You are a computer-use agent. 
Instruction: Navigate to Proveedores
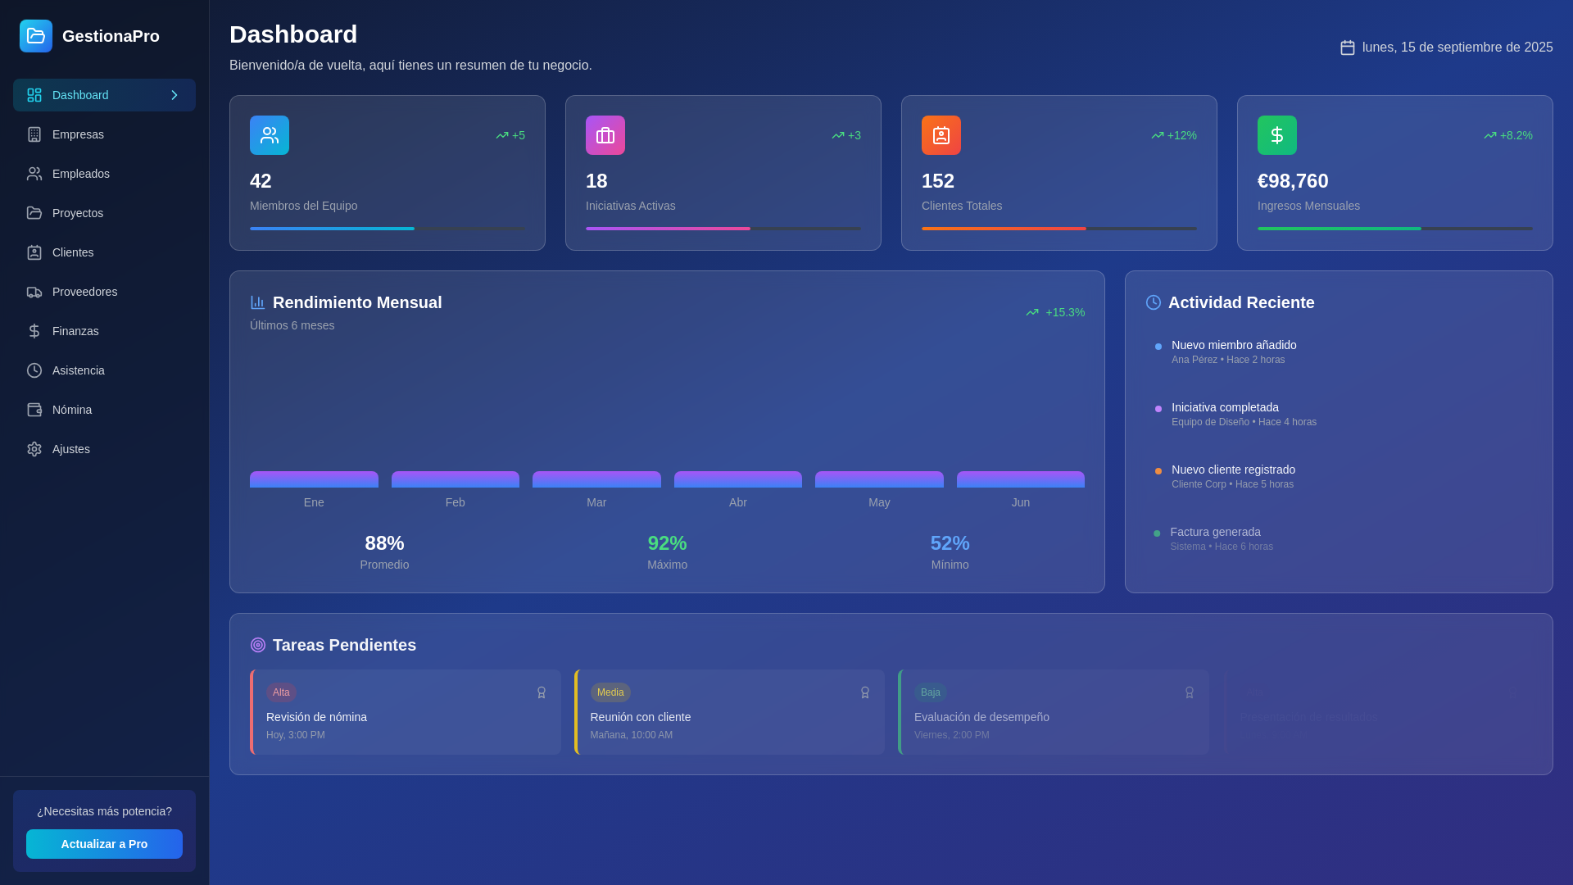[104, 292]
